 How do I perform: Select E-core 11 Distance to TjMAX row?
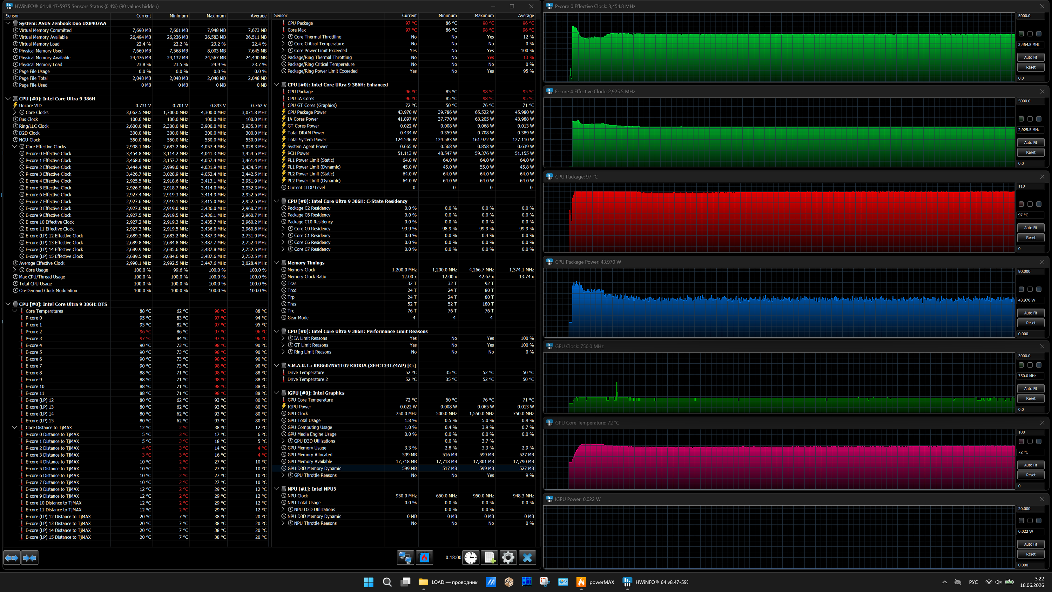click(x=136, y=510)
